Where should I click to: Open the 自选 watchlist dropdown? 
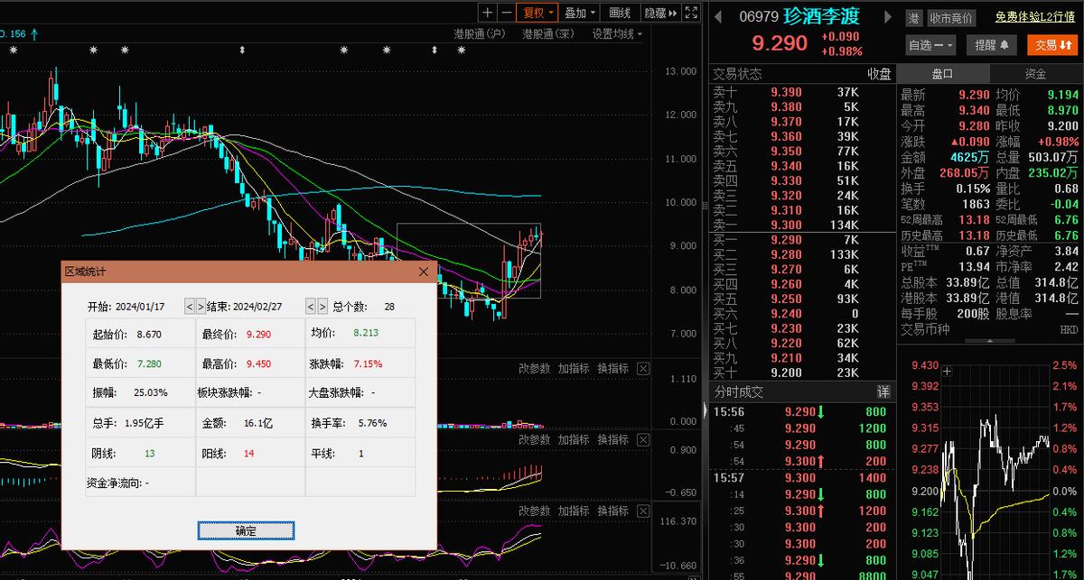pos(931,44)
